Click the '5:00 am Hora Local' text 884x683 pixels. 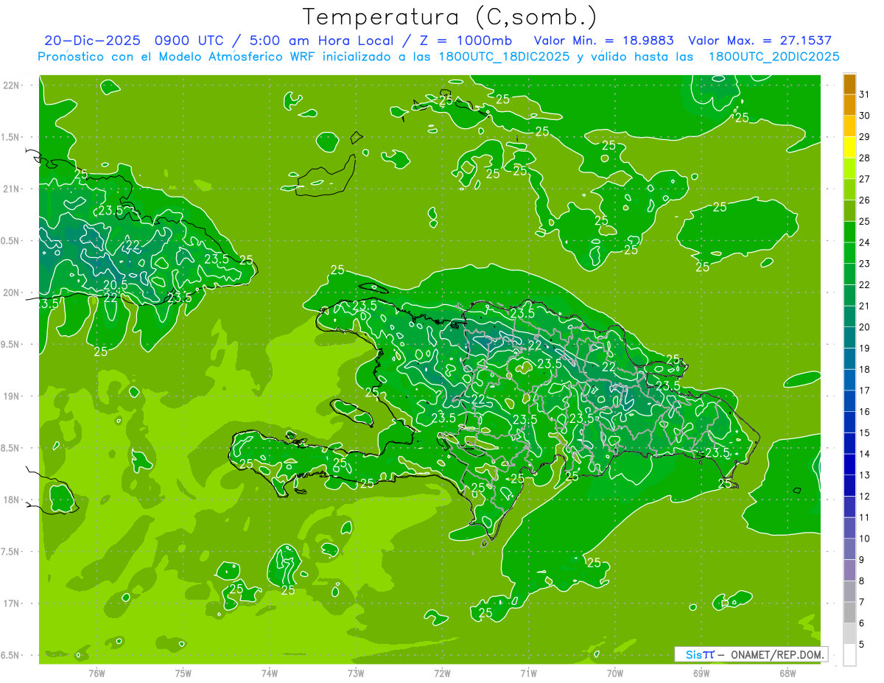point(322,41)
